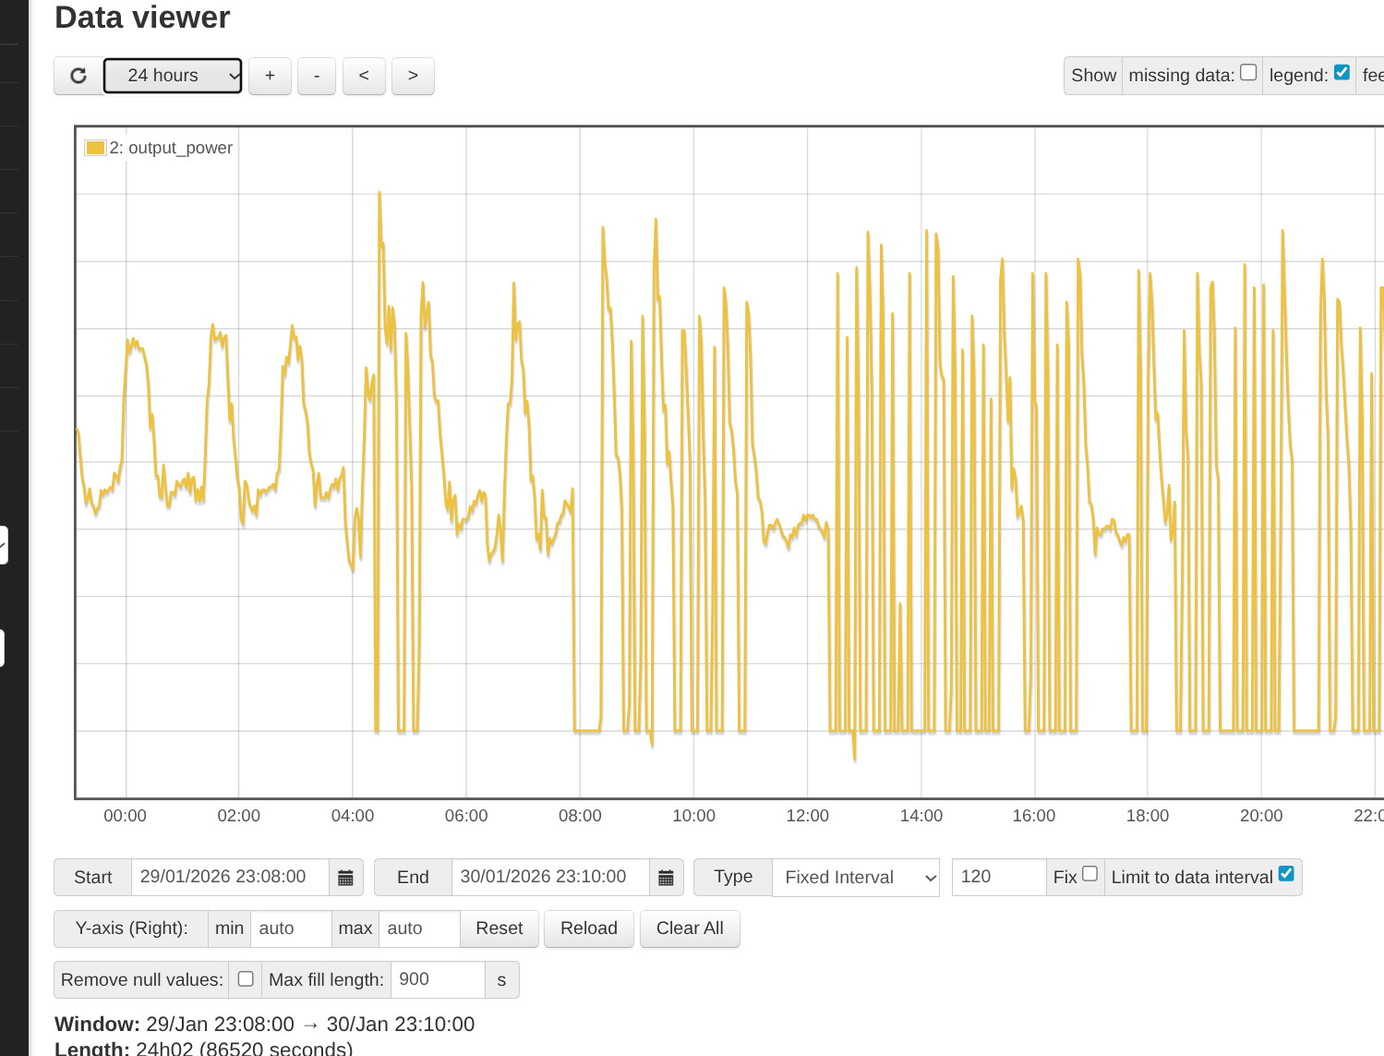Enable Remove null values checkbox

tap(246, 979)
